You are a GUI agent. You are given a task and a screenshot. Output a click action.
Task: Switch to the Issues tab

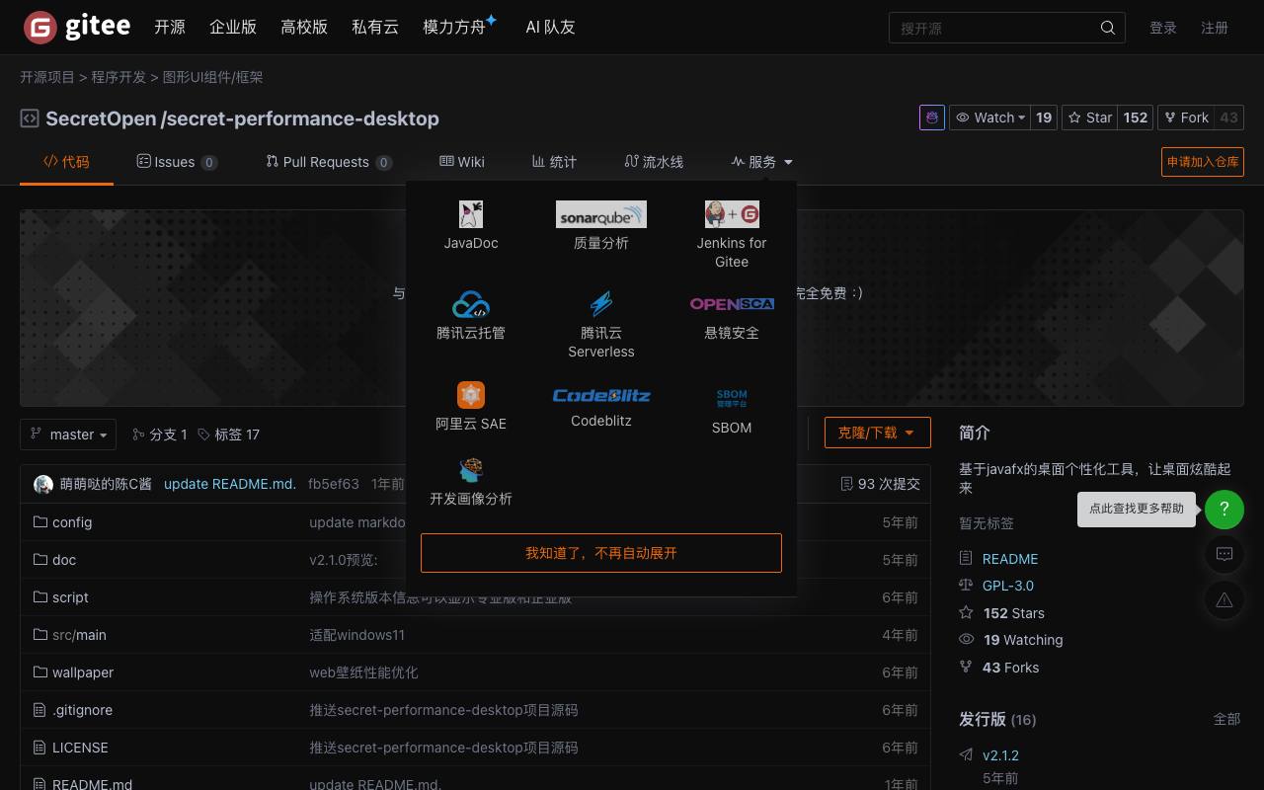(x=178, y=162)
